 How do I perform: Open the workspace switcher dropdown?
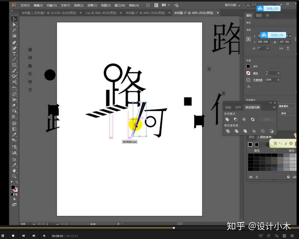pos(233,5)
